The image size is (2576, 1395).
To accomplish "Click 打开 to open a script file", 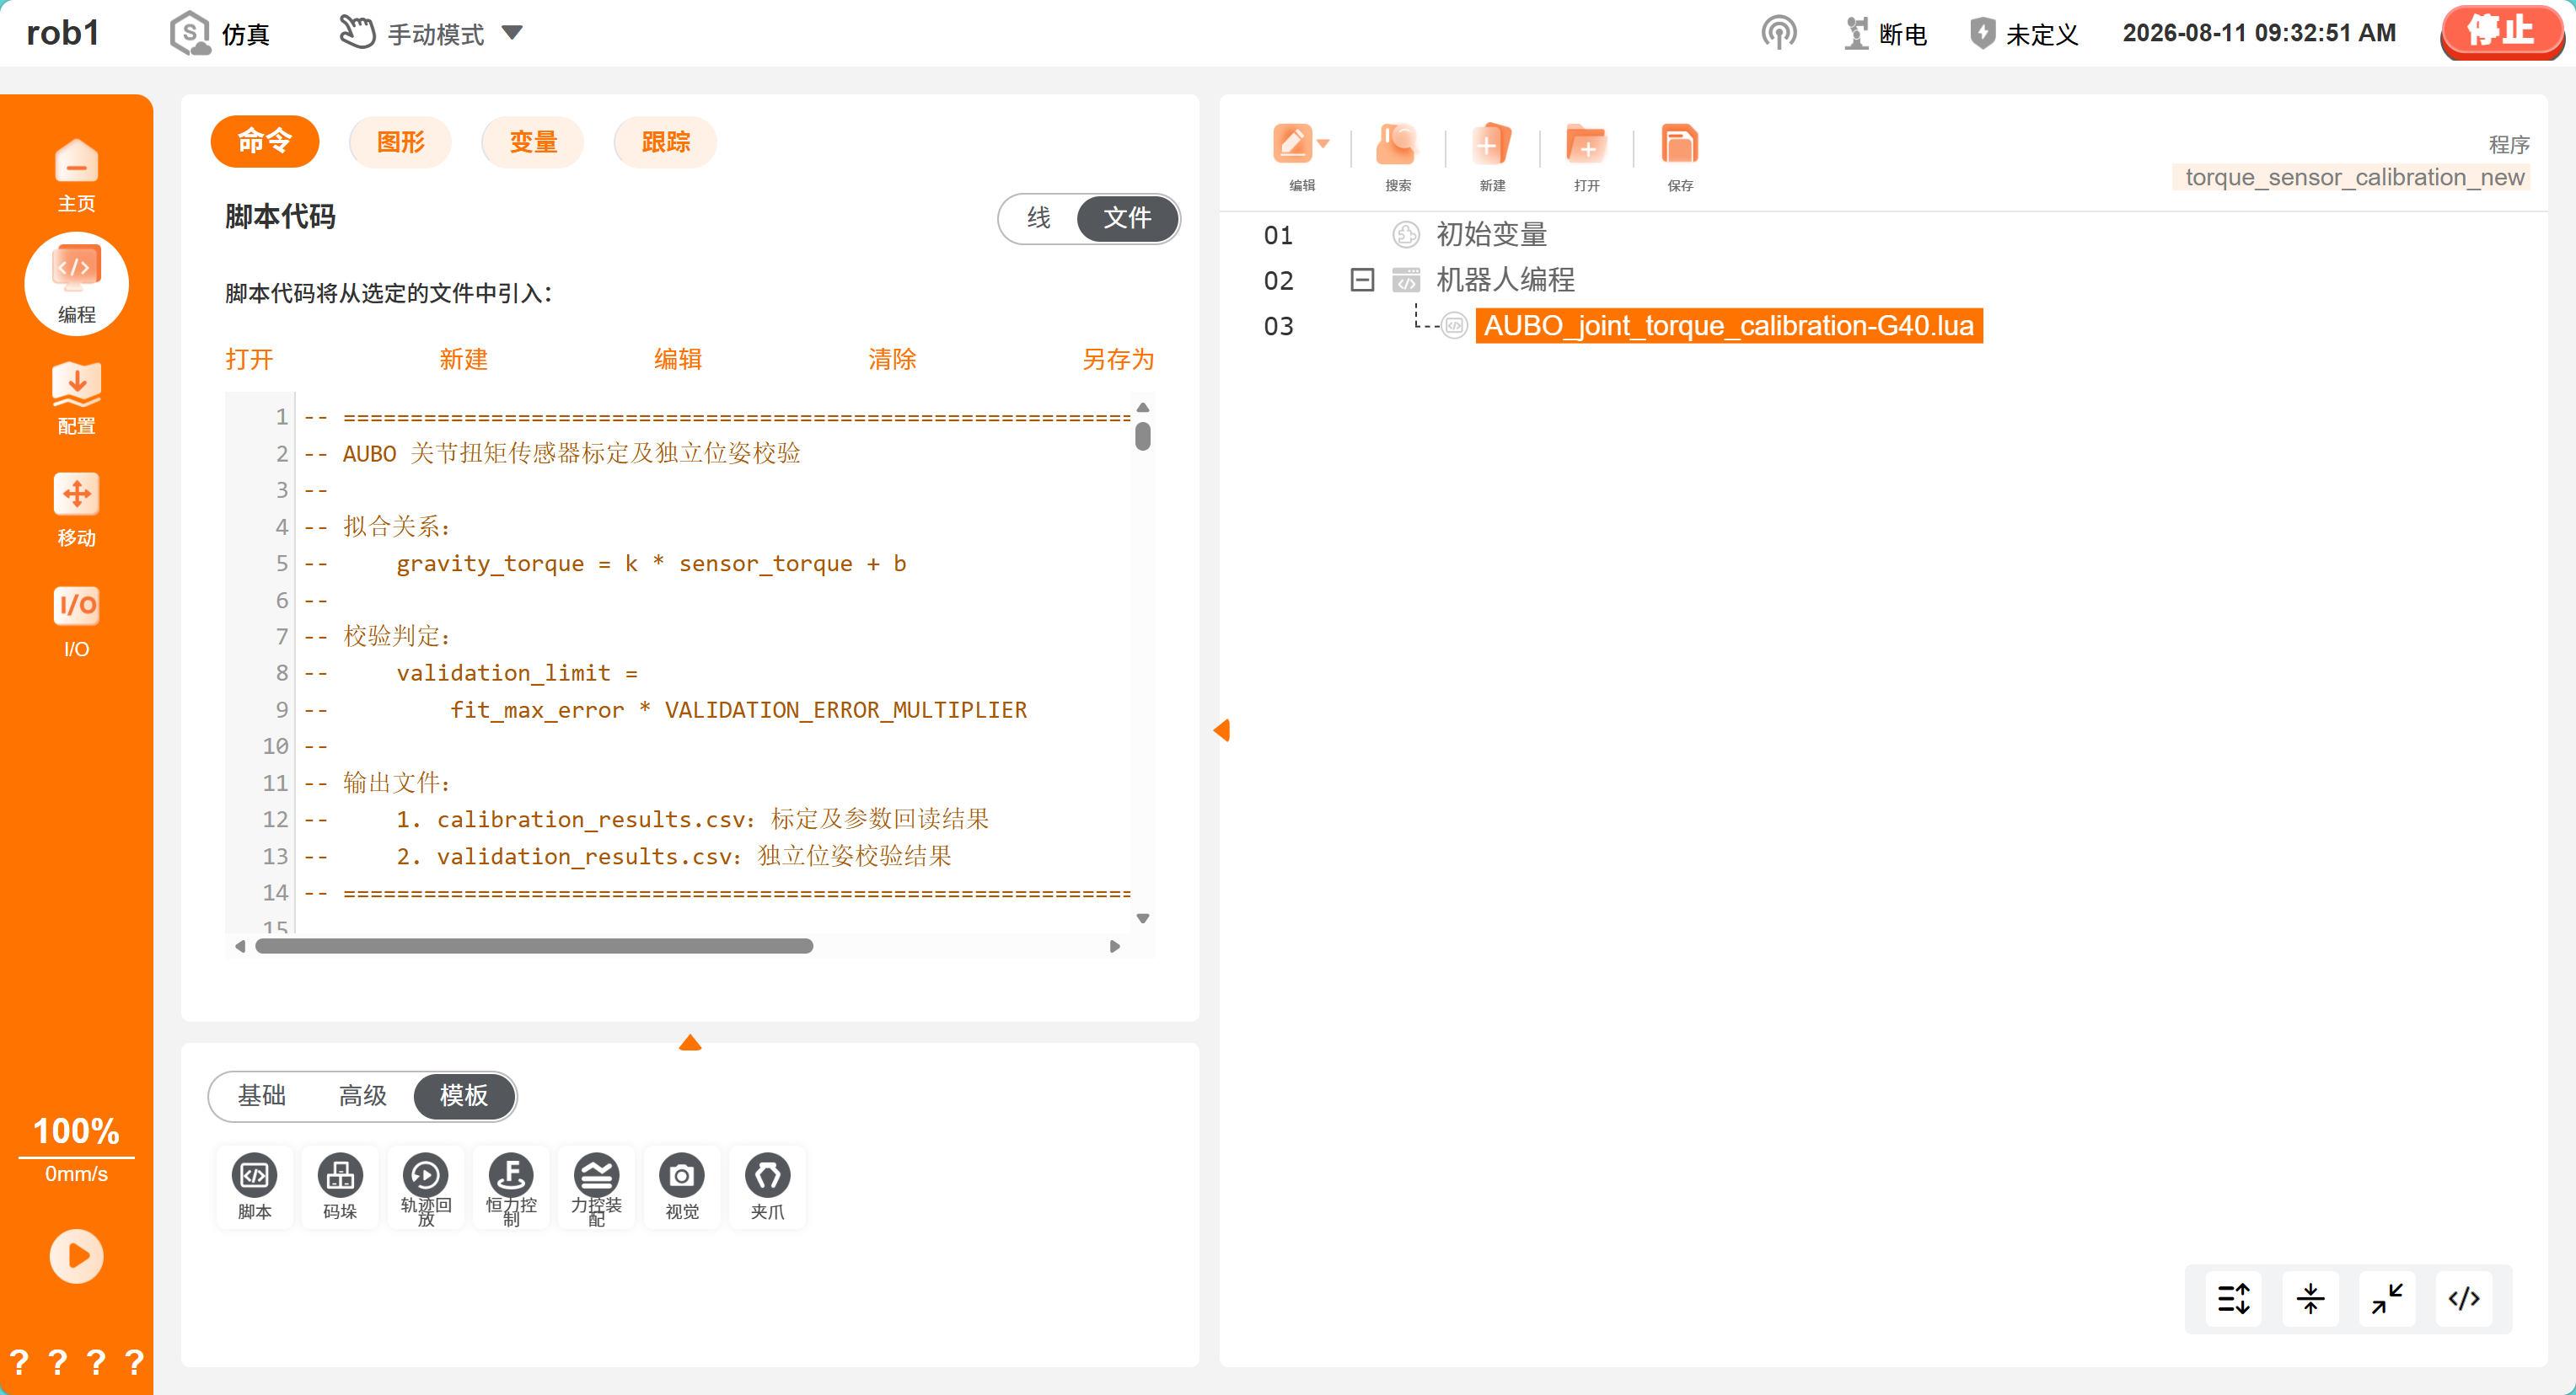I will pos(249,360).
